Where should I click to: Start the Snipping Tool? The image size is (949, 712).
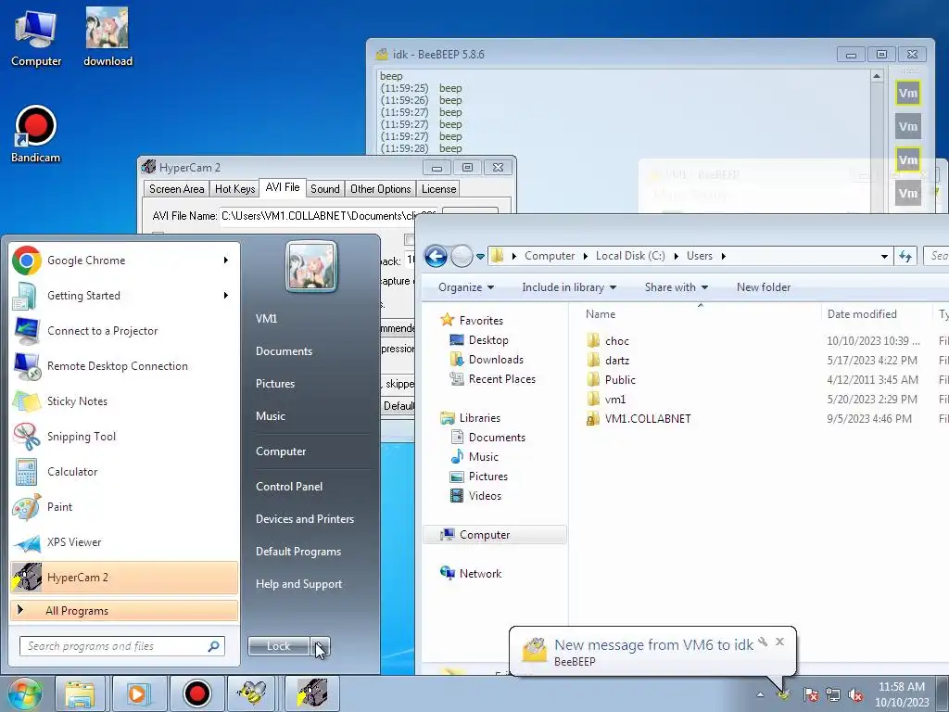pos(124,437)
